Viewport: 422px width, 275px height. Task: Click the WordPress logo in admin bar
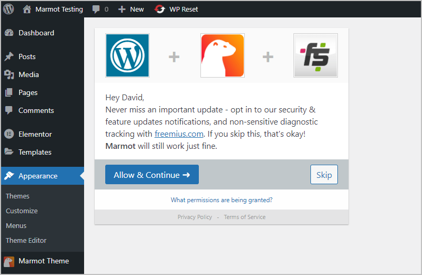click(x=8, y=9)
